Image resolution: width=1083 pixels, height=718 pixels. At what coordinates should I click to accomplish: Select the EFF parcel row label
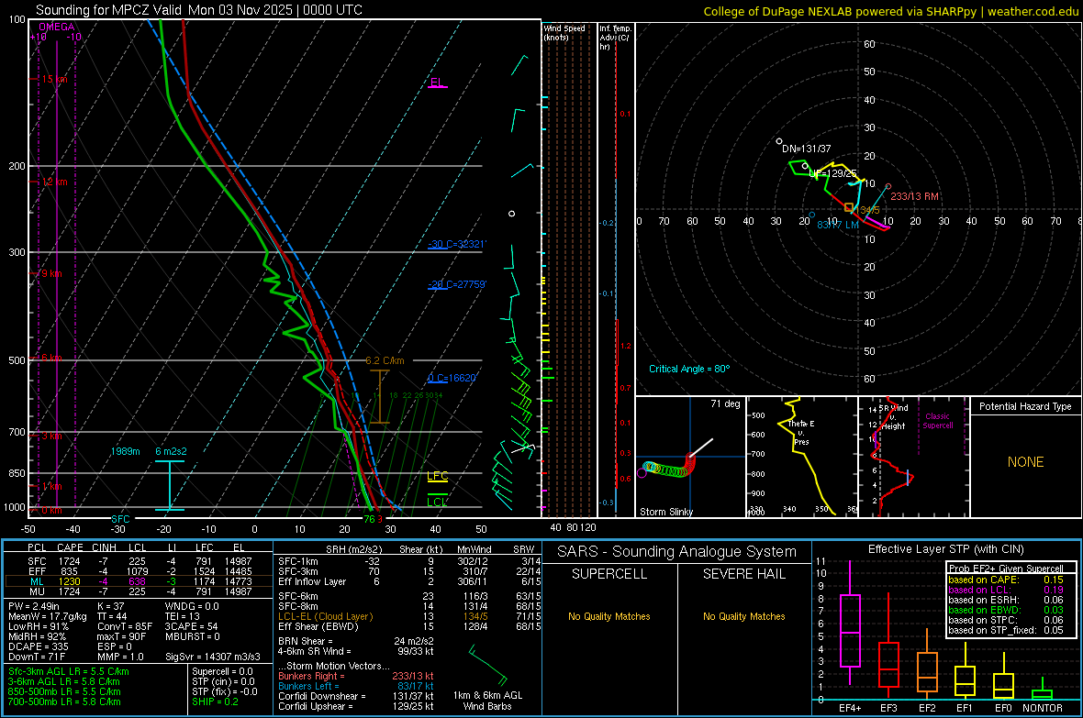(37, 571)
